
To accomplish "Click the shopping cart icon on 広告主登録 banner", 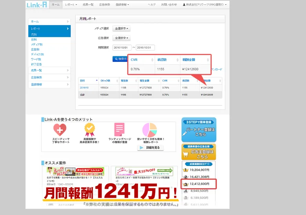I will click(x=186, y=155).
